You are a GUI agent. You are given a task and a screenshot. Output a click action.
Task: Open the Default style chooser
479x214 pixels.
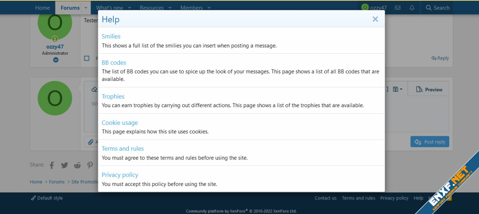pos(47,198)
